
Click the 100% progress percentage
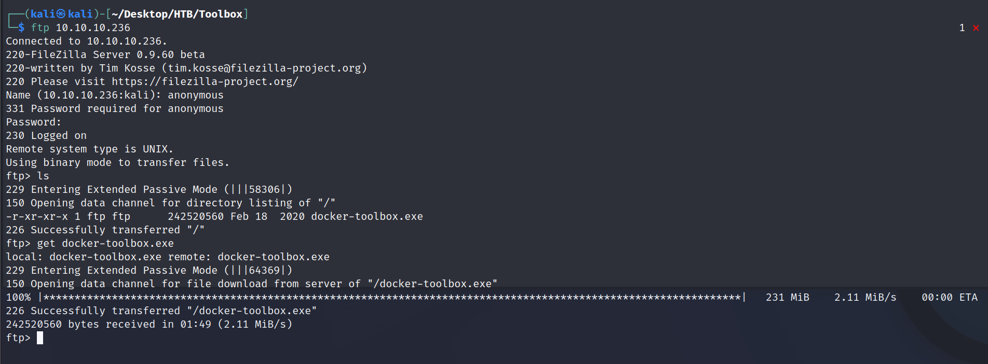[x=18, y=297]
